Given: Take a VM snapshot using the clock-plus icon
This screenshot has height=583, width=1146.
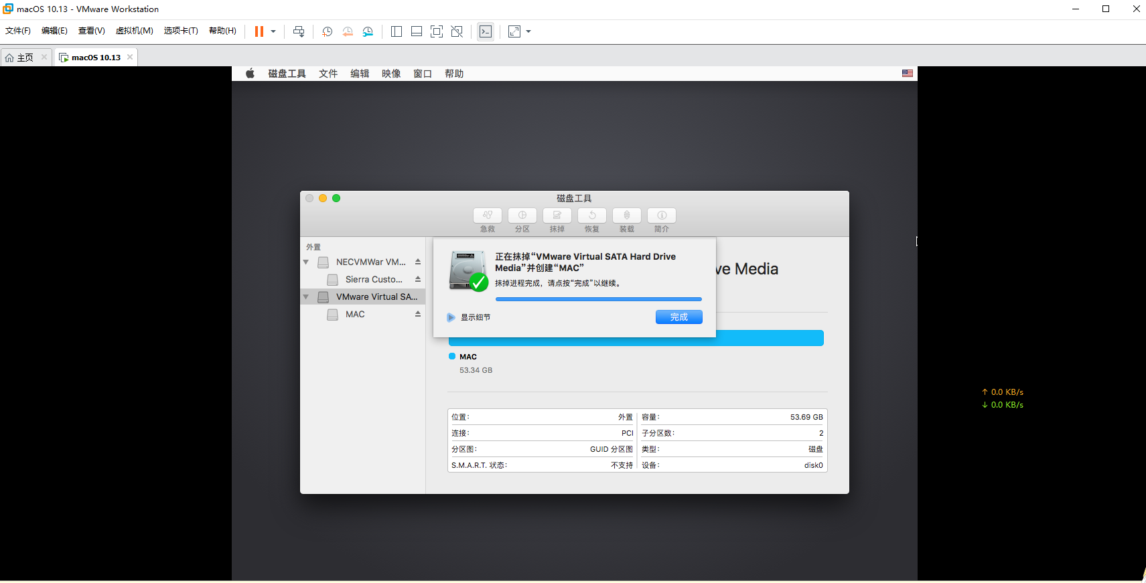Looking at the screenshot, I should pyautogui.click(x=328, y=31).
